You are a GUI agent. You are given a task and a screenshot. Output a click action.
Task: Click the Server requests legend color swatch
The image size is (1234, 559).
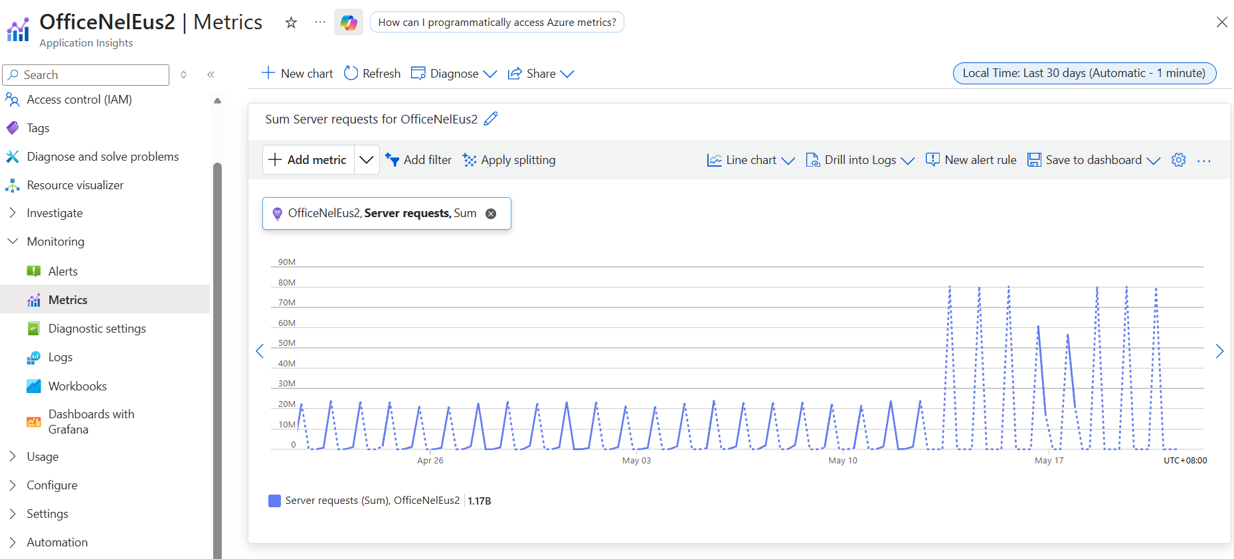pos(274,501)
